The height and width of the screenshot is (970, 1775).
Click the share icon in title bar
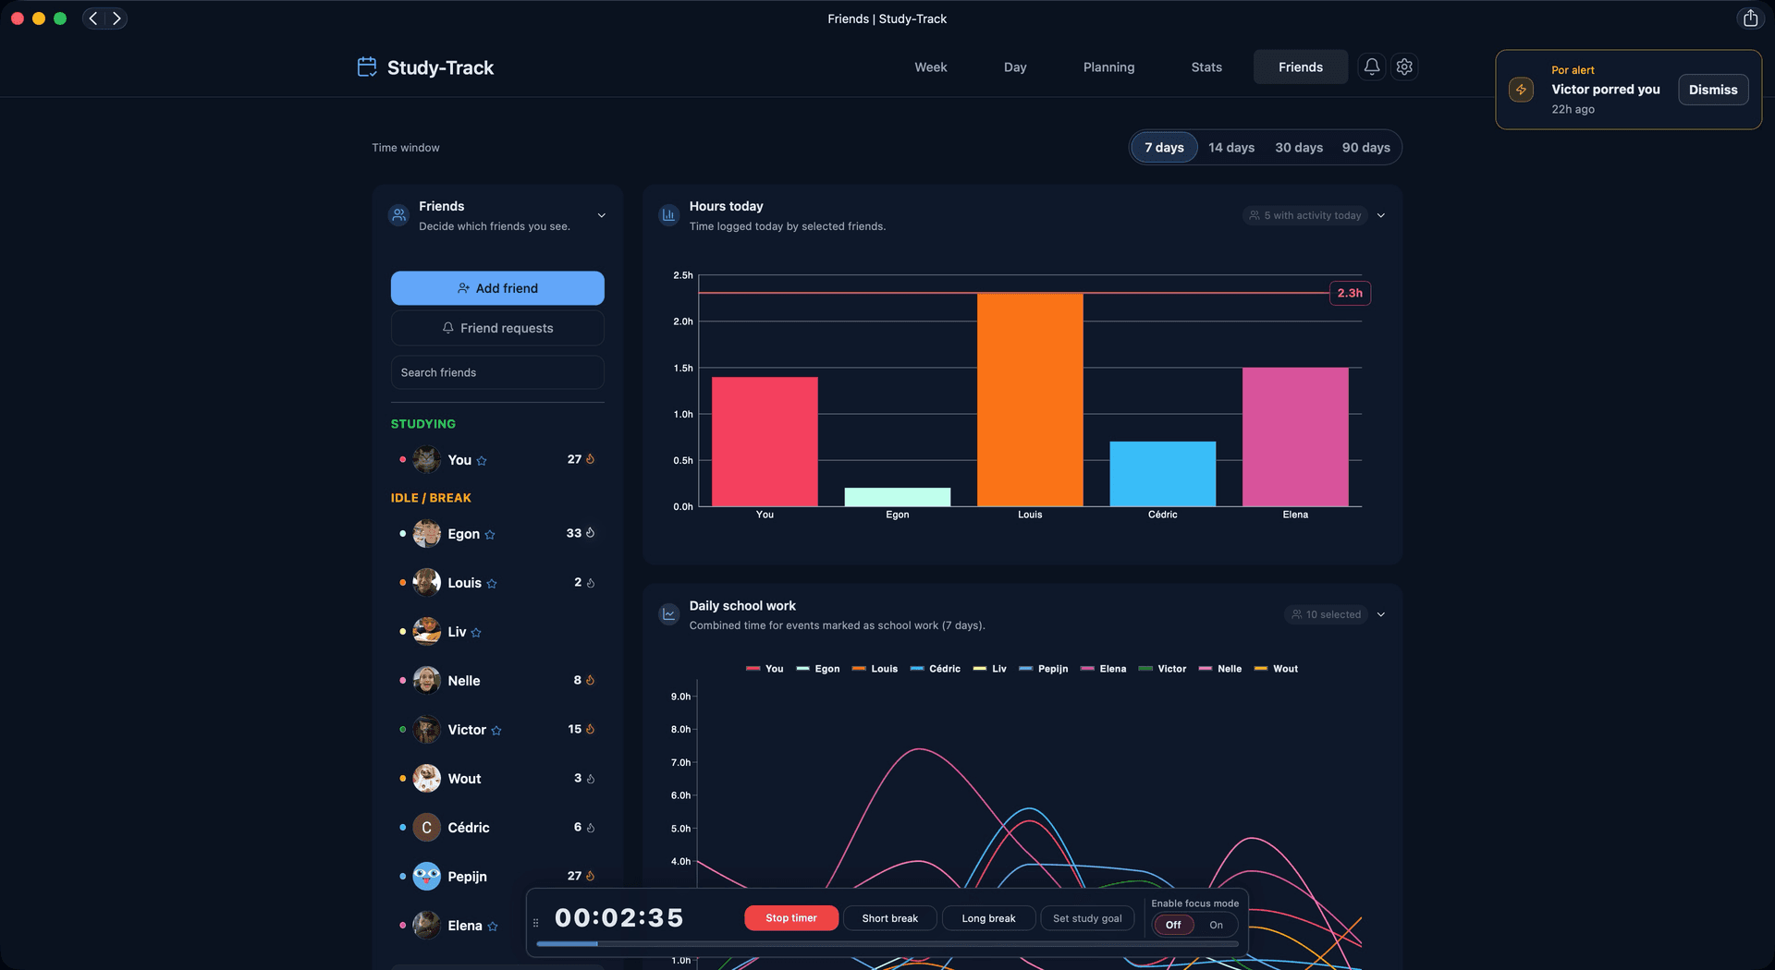click(x=1750, y=18)
